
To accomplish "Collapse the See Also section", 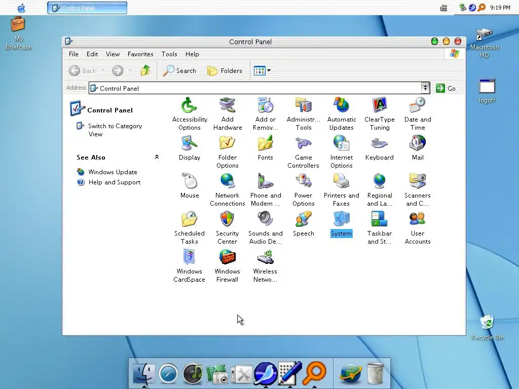I will tap(157, 157).
